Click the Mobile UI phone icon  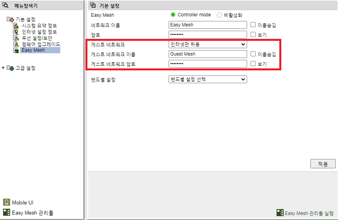coord(7,202)
